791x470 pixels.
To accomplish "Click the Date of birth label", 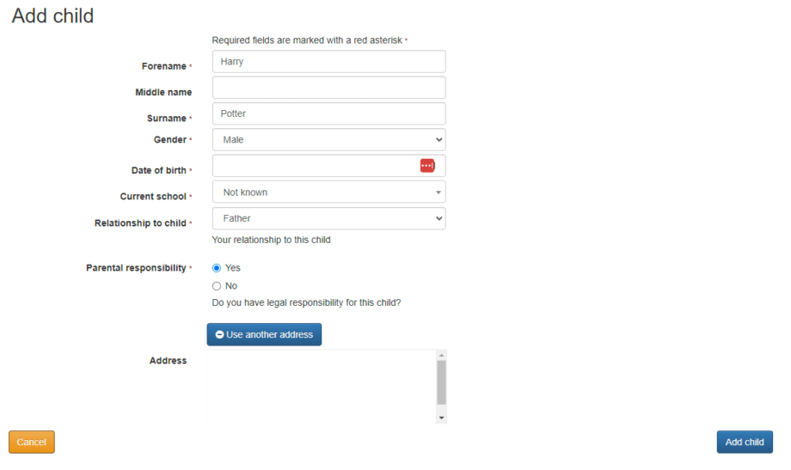I will point(159,171).
